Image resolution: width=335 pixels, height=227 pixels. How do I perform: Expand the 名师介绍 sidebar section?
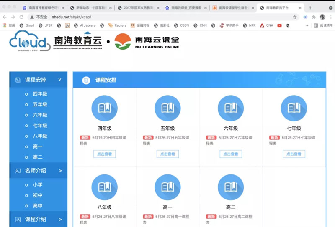[x=60, y=170]
